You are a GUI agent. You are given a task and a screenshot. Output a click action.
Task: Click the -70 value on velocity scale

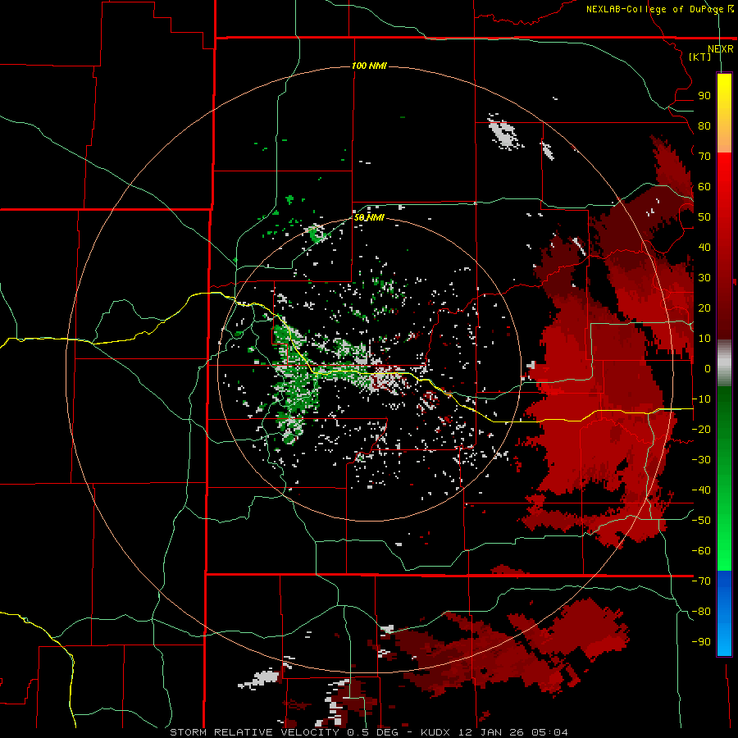coord(701,581)
